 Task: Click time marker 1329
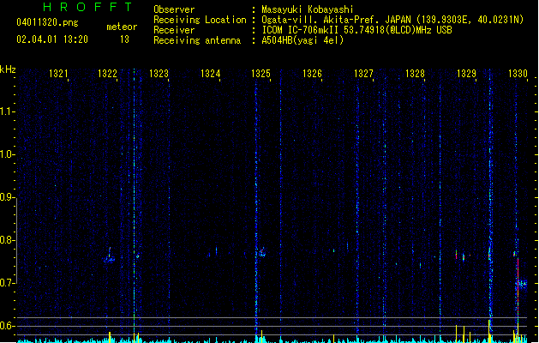(x=466, y=74)
